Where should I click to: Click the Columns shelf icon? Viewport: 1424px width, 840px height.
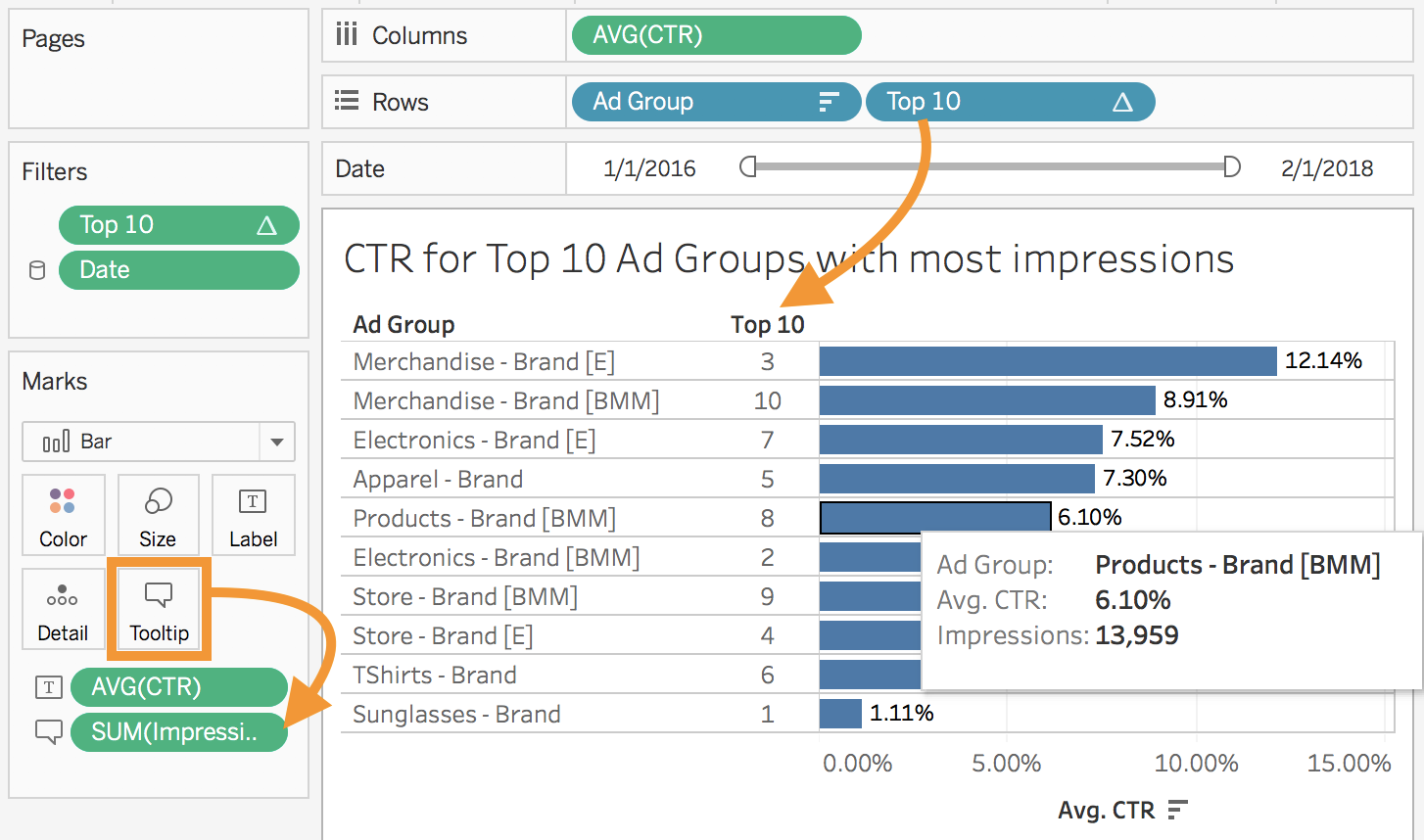(347, 35)
